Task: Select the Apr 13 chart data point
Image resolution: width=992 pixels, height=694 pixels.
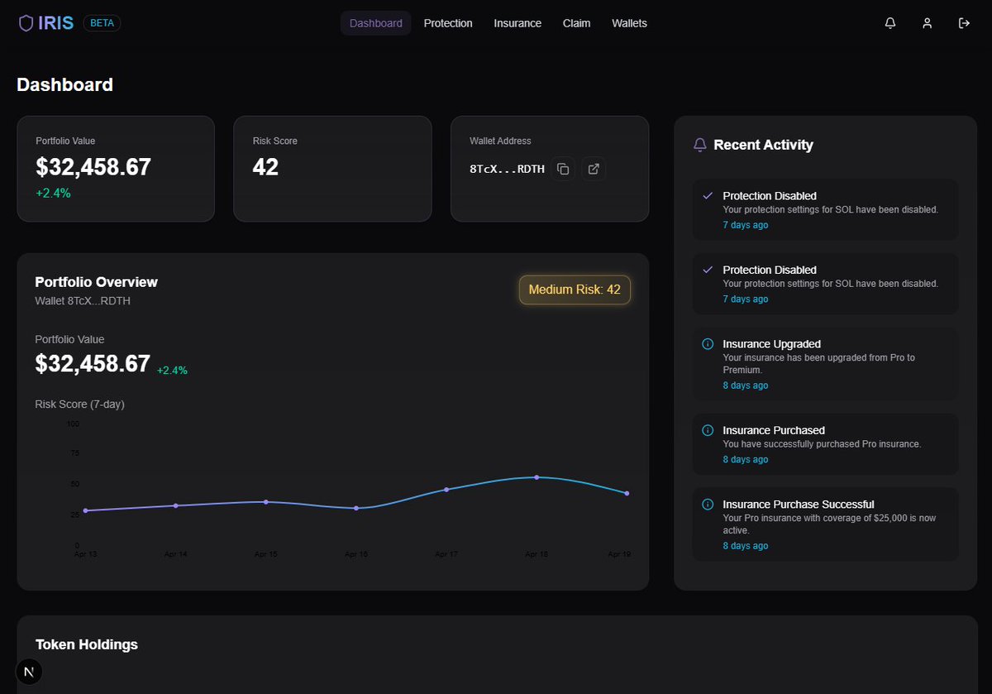Action: tap(86, 510)
